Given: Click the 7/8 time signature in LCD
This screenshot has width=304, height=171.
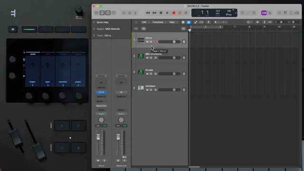Looking at the screenshot, I should pyautogui.click(x=229, y=11).
